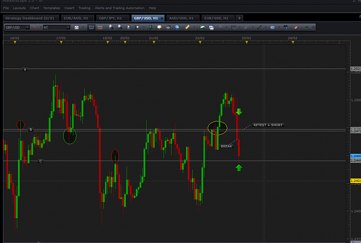Toggle Bid price display
Image resolution: width=361 pixels, height=243 pixels.
[91, 27]
